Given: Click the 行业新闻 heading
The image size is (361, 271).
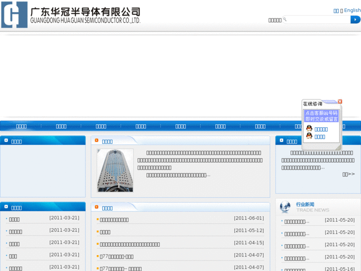Looking at the screenshot, I should [x=305, y=204].
